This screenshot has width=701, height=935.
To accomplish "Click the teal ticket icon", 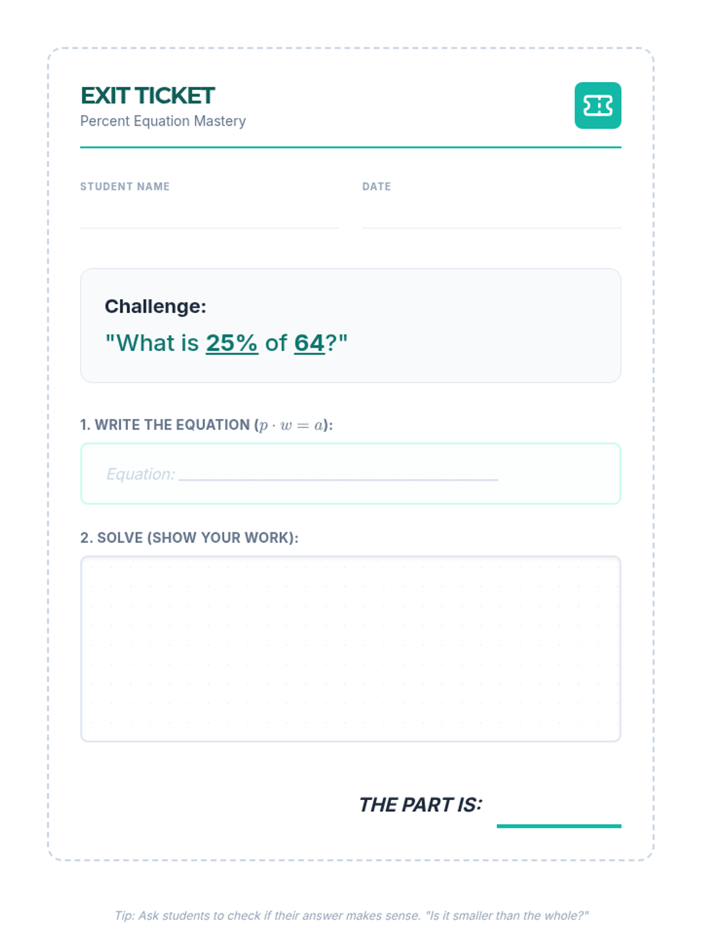I will (598, 105).
